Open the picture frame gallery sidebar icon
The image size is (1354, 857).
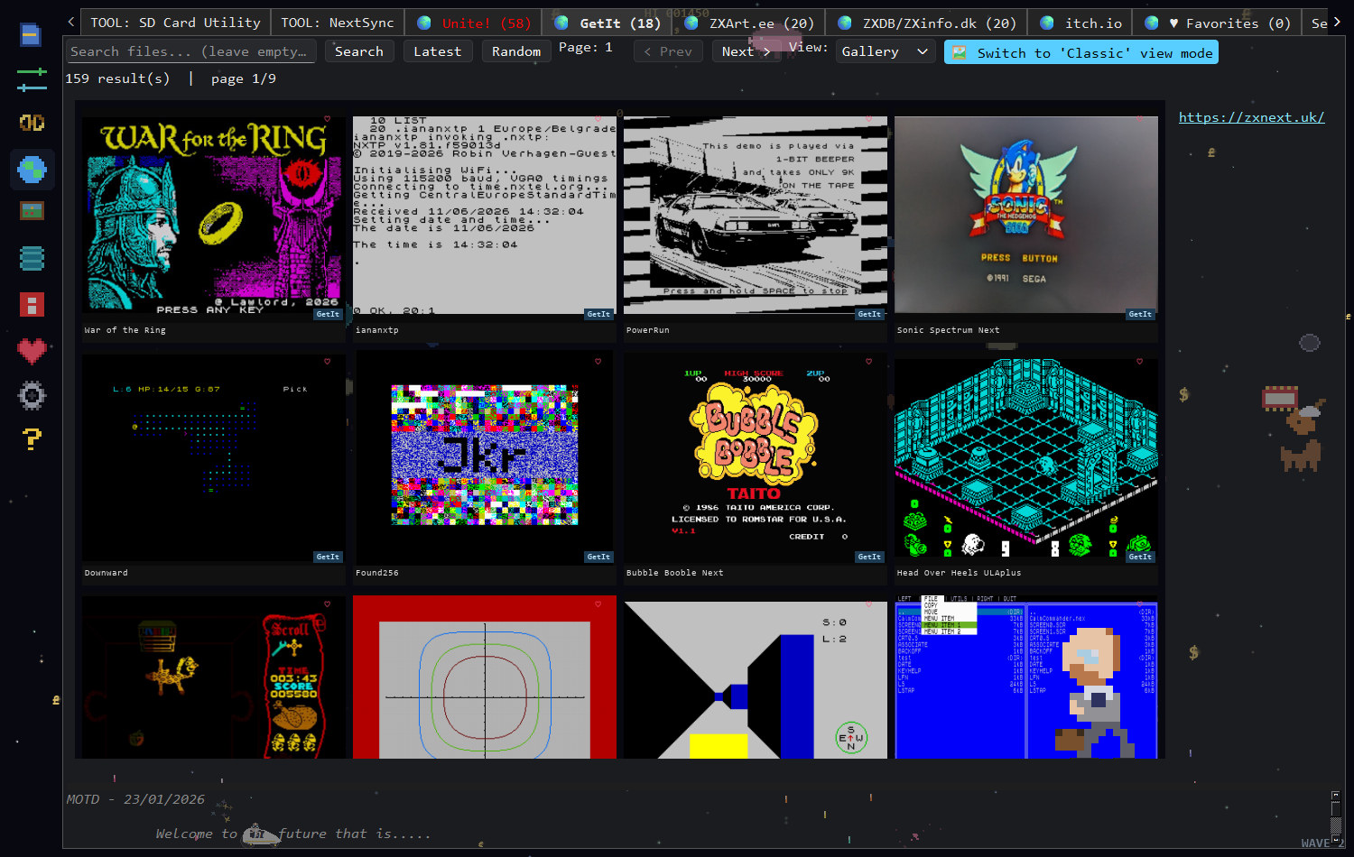point(32,211)
